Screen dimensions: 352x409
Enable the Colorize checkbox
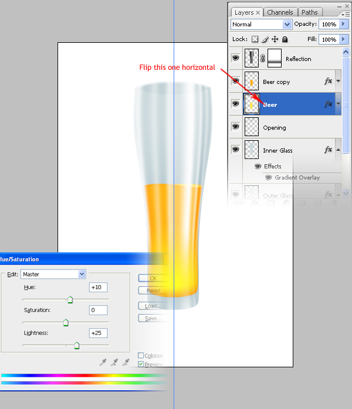(x=141, y=356)
